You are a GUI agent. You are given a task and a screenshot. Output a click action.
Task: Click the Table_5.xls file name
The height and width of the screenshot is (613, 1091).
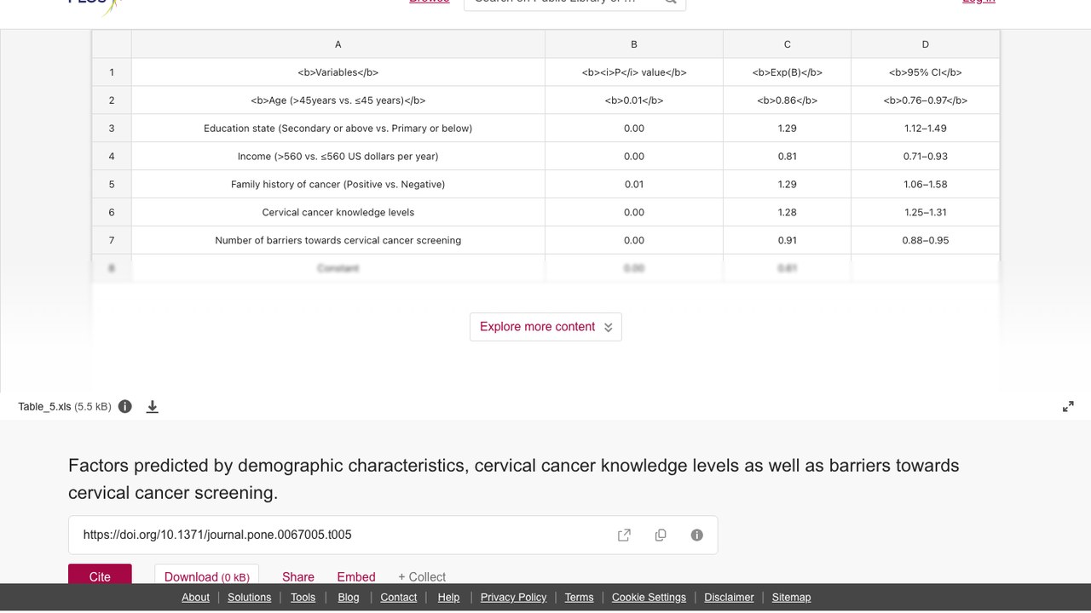[44, 407]
